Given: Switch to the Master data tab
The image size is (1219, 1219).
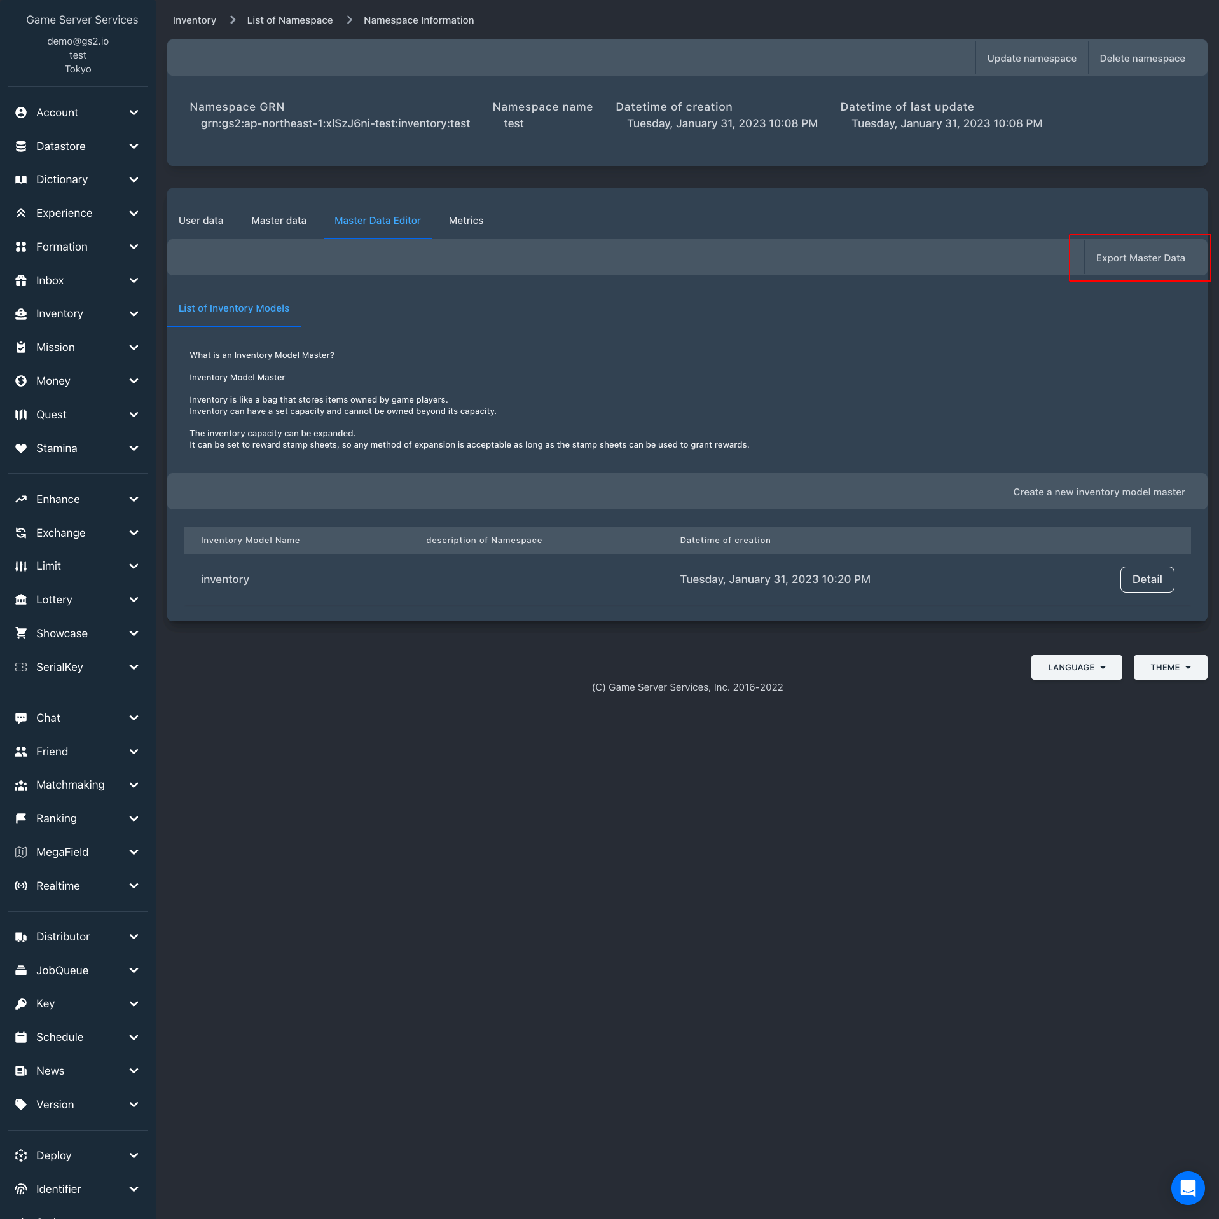Looking at the screenshot, I should [x=279, y=221].
